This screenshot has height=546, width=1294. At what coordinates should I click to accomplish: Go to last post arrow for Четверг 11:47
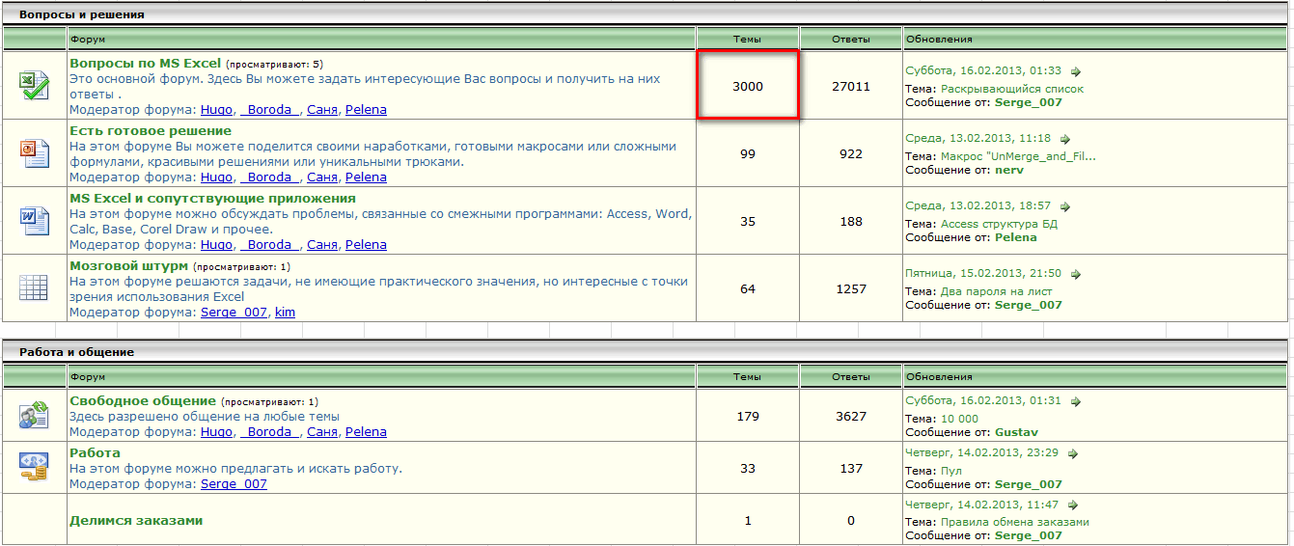(x=1073, y=505)
